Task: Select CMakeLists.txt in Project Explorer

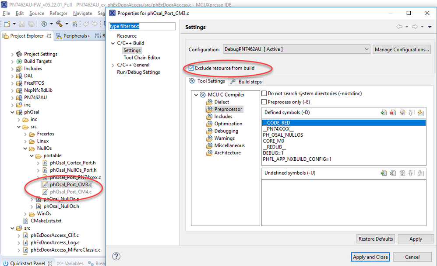Action: (46, 221)
